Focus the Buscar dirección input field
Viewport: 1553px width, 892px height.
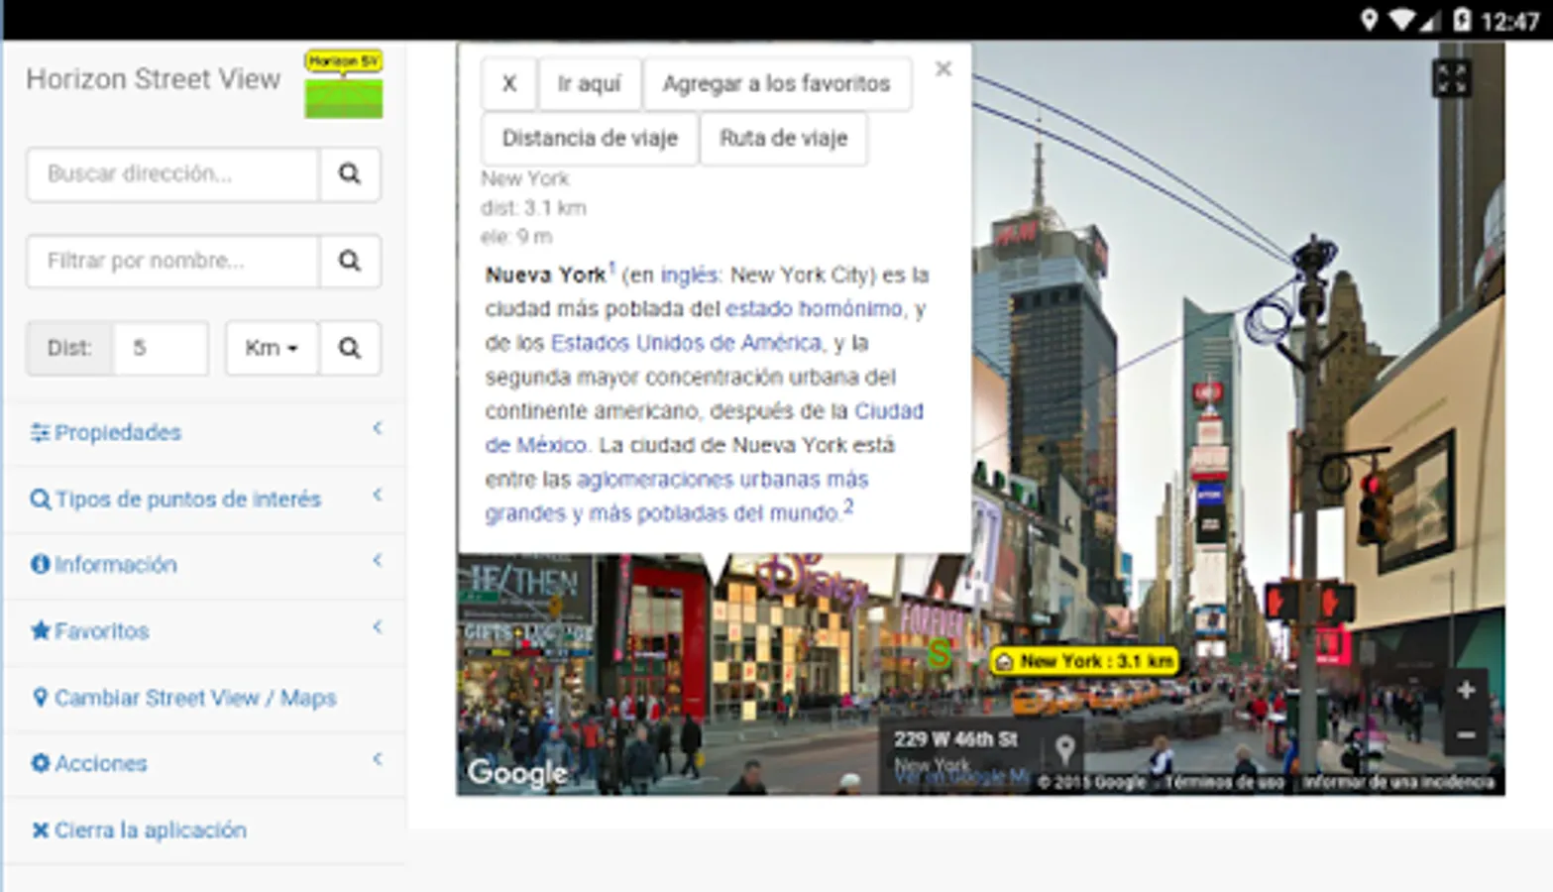[x=173, y=174]
